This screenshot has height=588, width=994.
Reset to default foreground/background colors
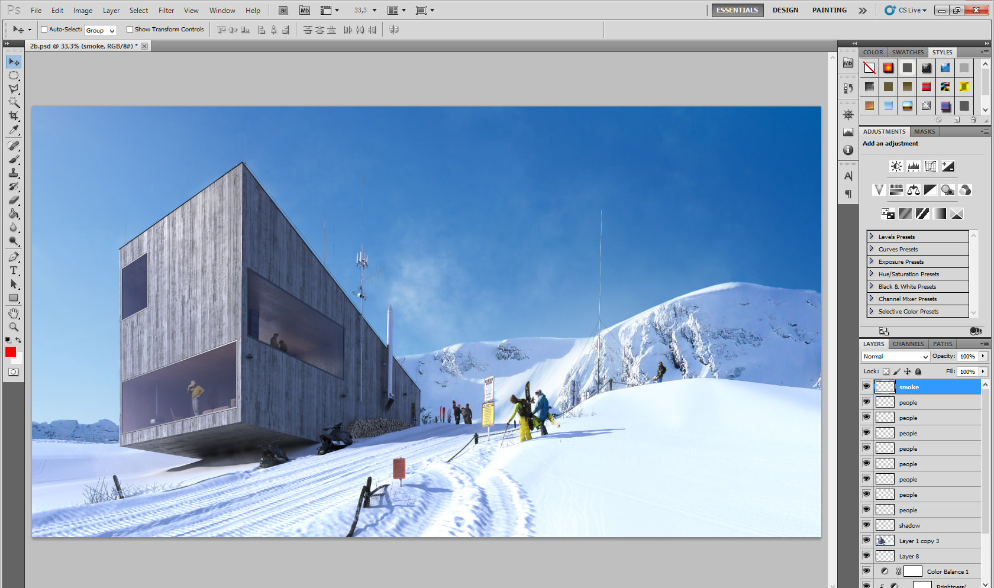pyautogui.click(x=8, y=340)
